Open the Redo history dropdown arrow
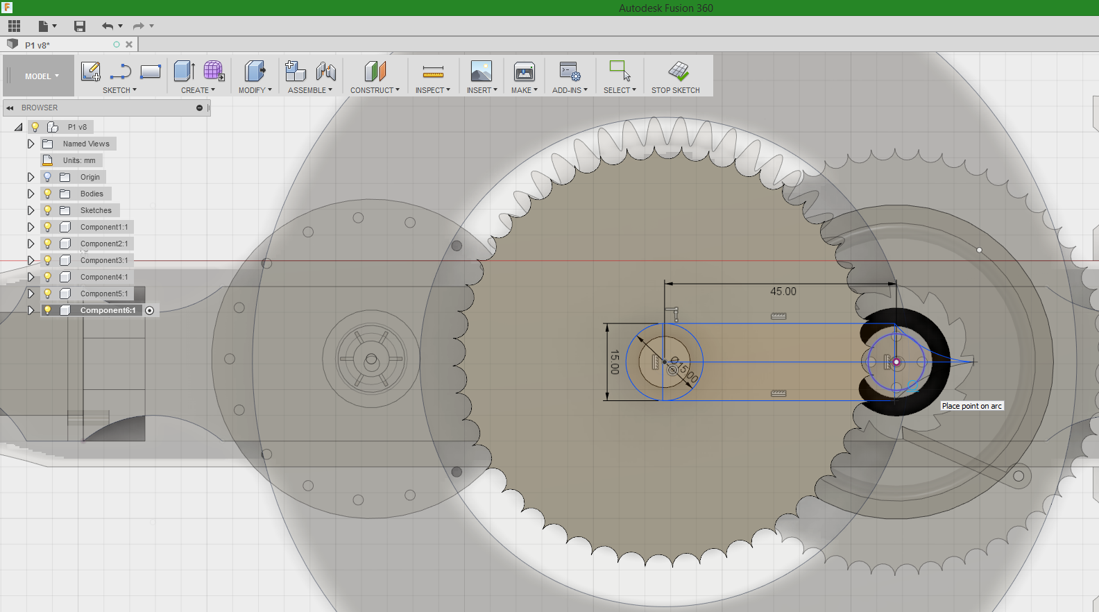1099x612 pixels. point(151,26)
